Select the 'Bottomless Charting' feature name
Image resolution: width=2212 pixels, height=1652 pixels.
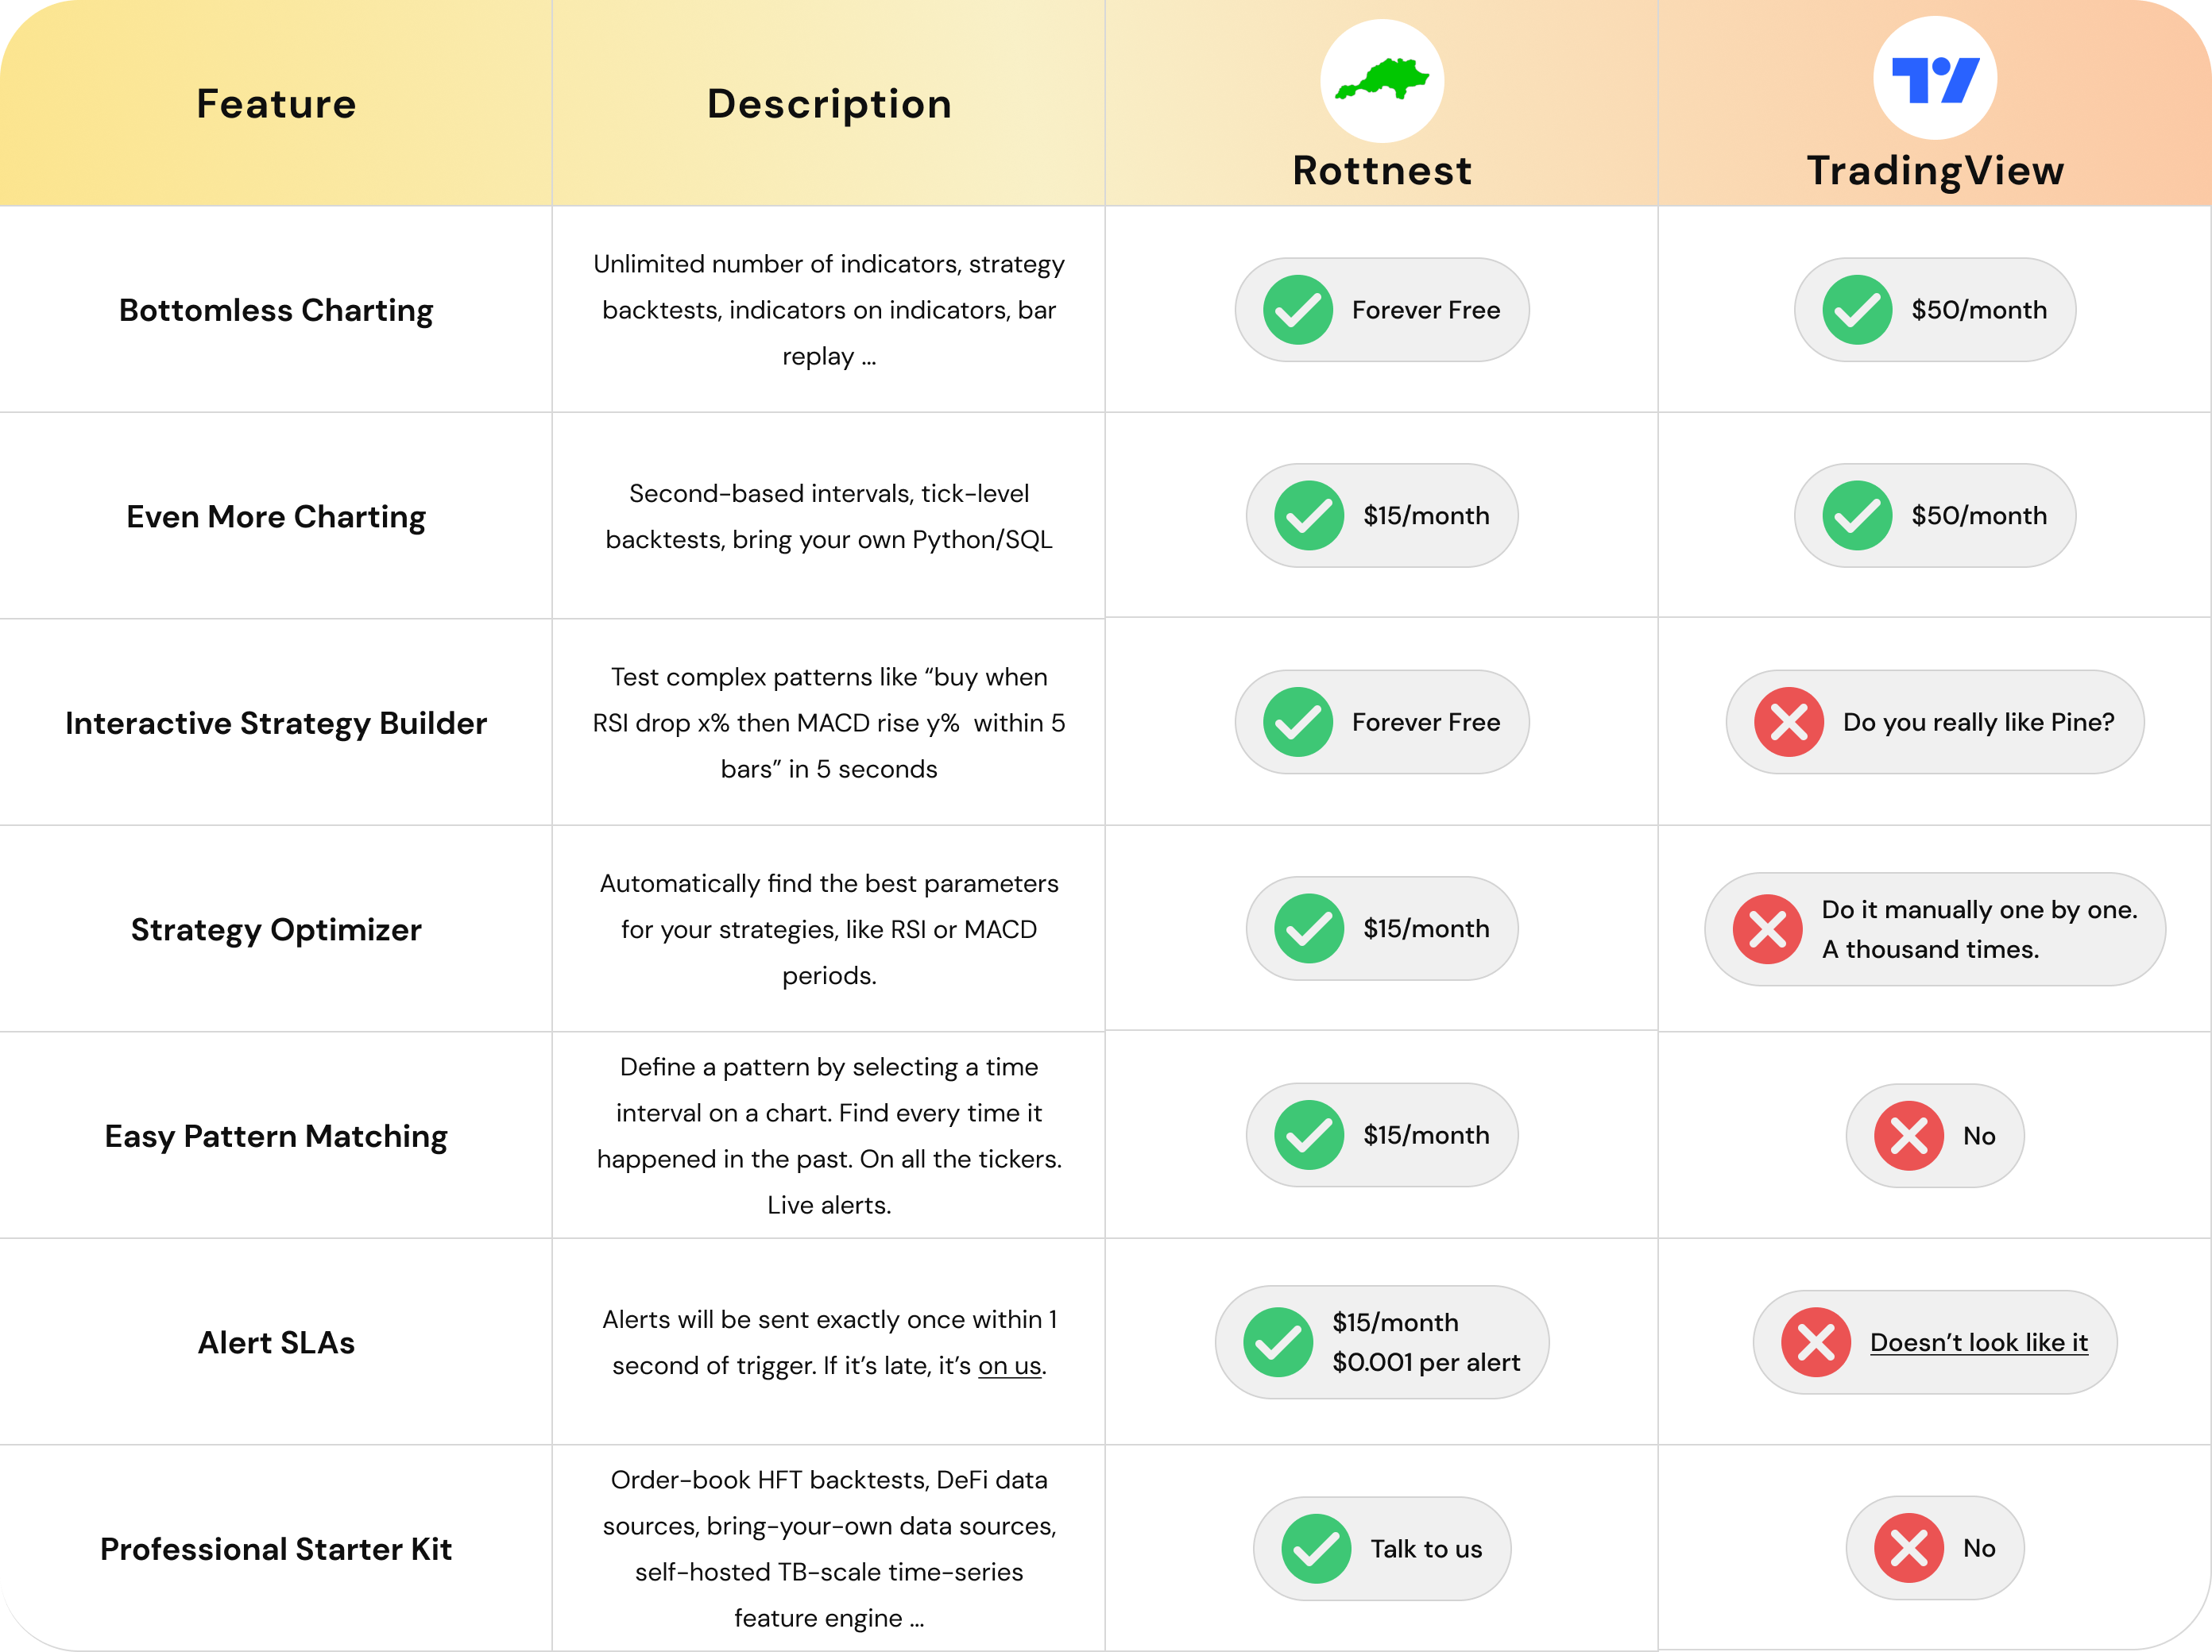coord(276,310)
